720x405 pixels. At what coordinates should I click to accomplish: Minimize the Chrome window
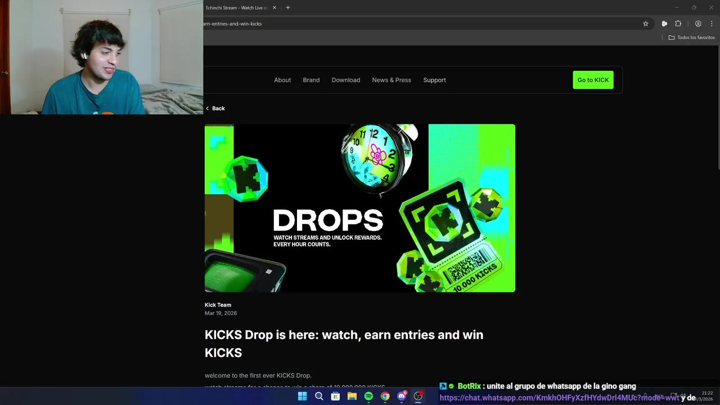tap(677, 7)
